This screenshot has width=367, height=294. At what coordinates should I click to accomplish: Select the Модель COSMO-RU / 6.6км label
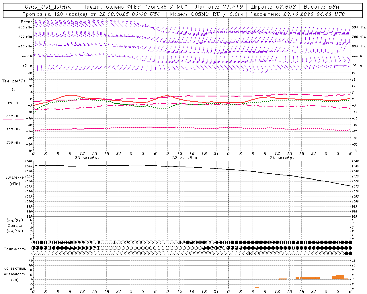click(206, 14)
